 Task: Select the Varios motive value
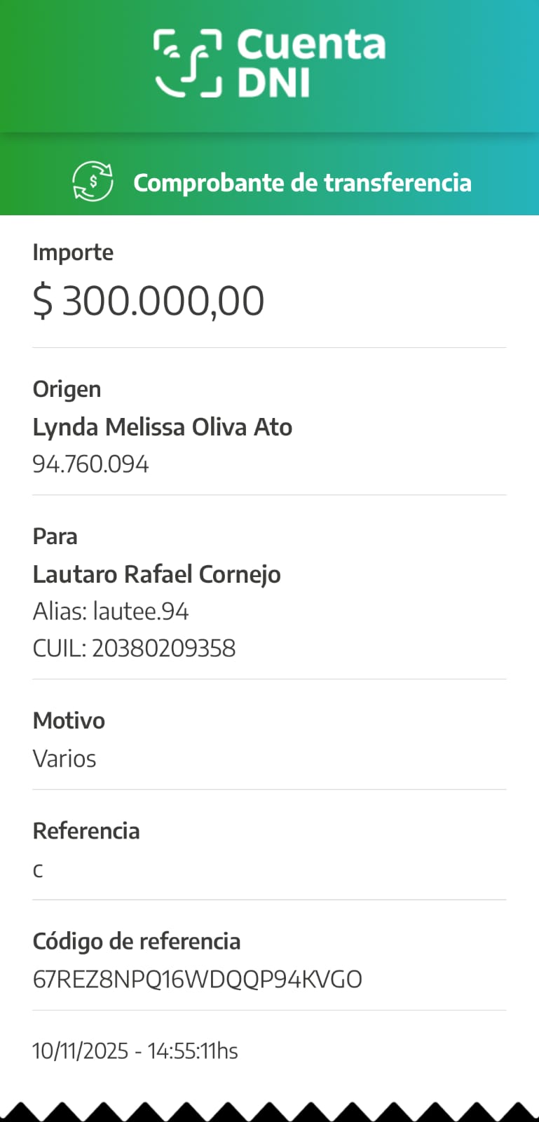pyautogui.click(x=64, y=759)
